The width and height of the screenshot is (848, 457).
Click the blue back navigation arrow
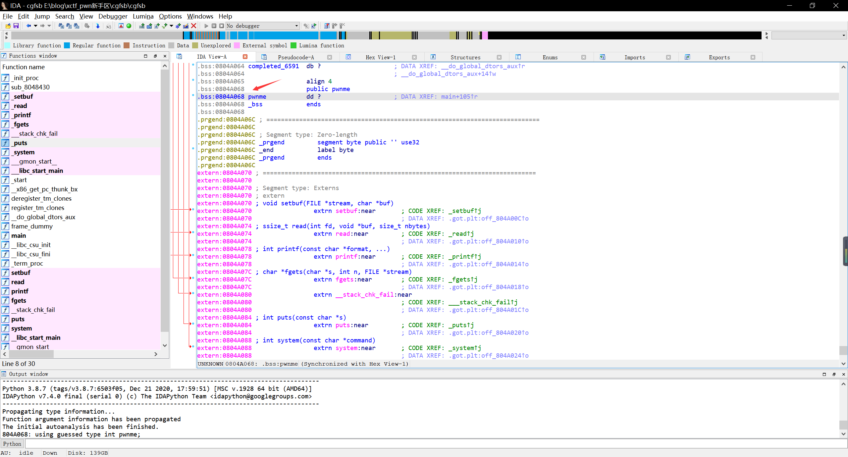click(x=28, y=26)
